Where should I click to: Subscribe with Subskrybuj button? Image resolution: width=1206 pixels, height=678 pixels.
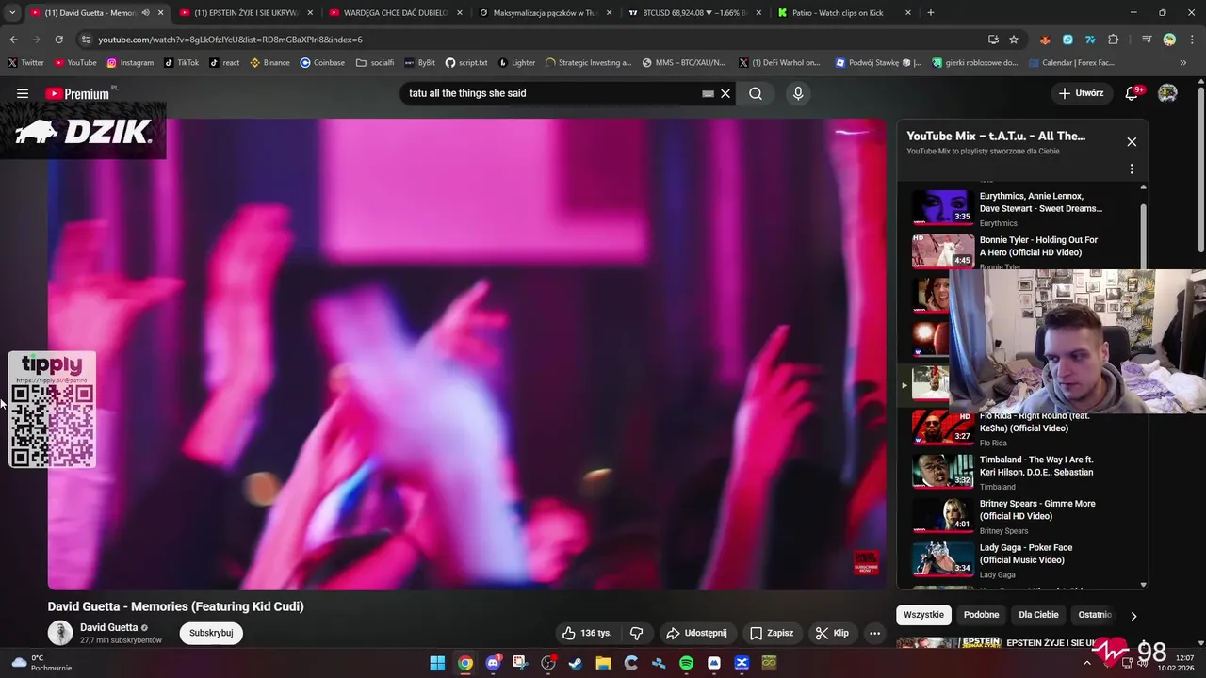click(211, 633)
